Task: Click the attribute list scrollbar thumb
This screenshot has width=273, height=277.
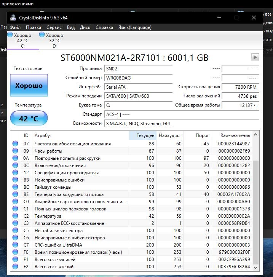Action: tap(255, 212)
